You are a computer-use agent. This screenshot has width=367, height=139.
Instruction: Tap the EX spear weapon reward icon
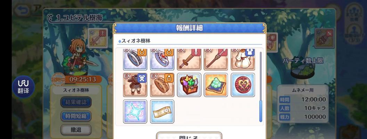[216, 60]
